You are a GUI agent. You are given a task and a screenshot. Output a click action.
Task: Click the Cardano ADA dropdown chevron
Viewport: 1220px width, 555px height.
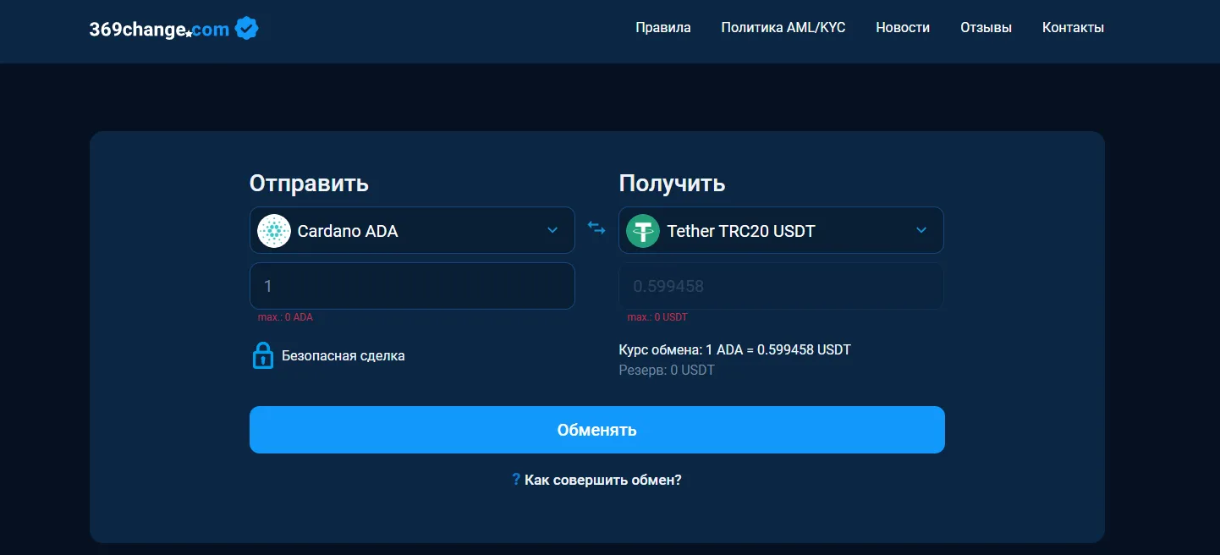(x=552, y=230)
